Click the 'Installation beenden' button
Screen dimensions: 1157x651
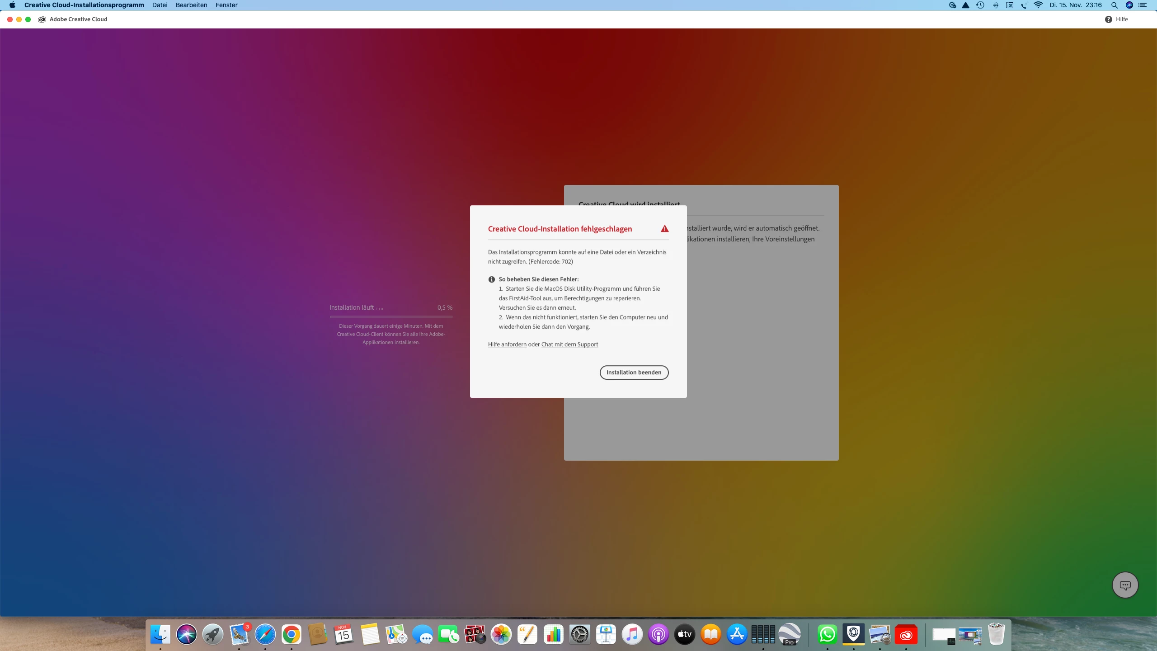pos(634,373)
